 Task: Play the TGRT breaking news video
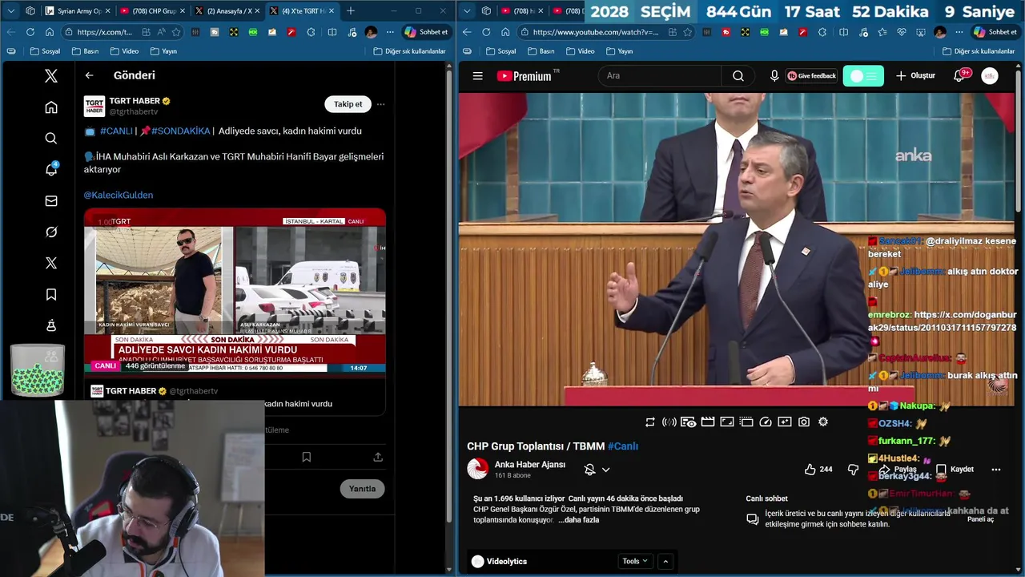[x=235, y=291]
